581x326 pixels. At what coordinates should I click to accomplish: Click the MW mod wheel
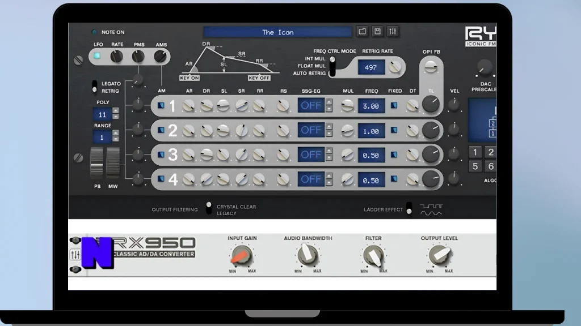pos(113,162)
